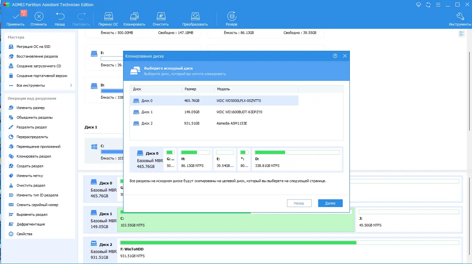Click the unlabeled *: 80 partition preview
This screenshot has width=472, height=264.
coord(244,159)
